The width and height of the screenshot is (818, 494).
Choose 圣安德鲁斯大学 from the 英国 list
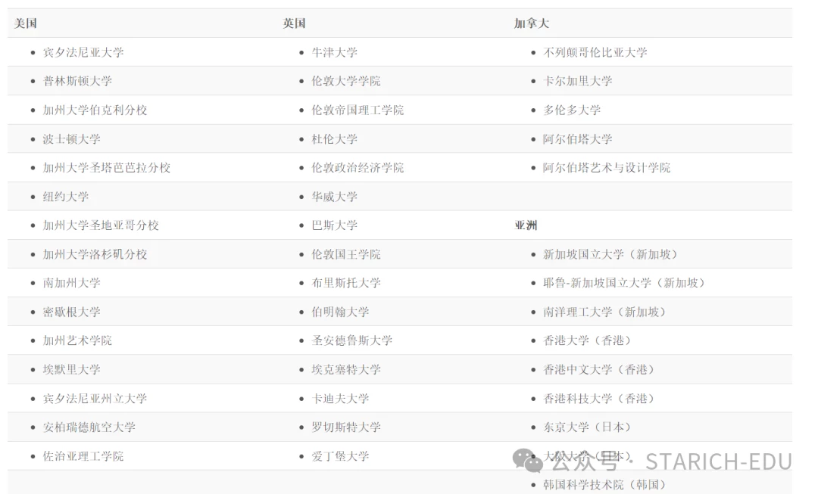(x=352, y=340)
